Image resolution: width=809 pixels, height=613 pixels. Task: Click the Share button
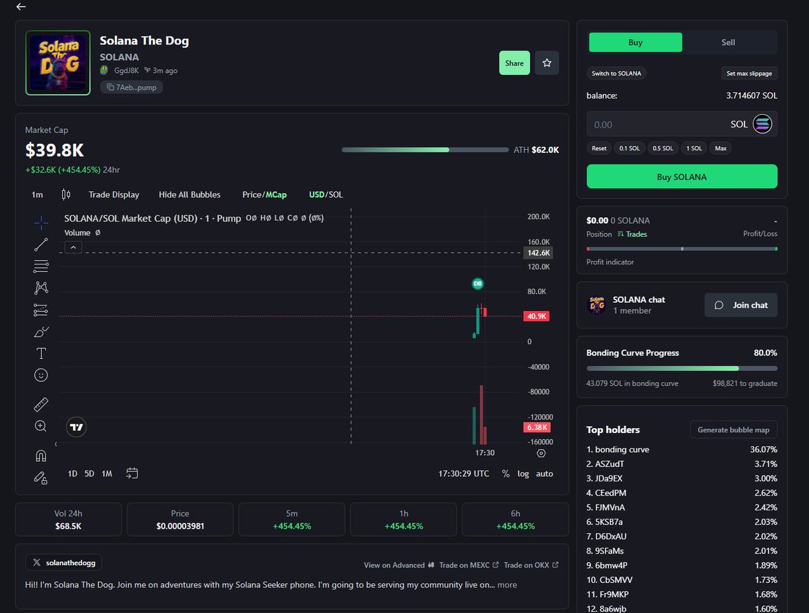point(514,63)
